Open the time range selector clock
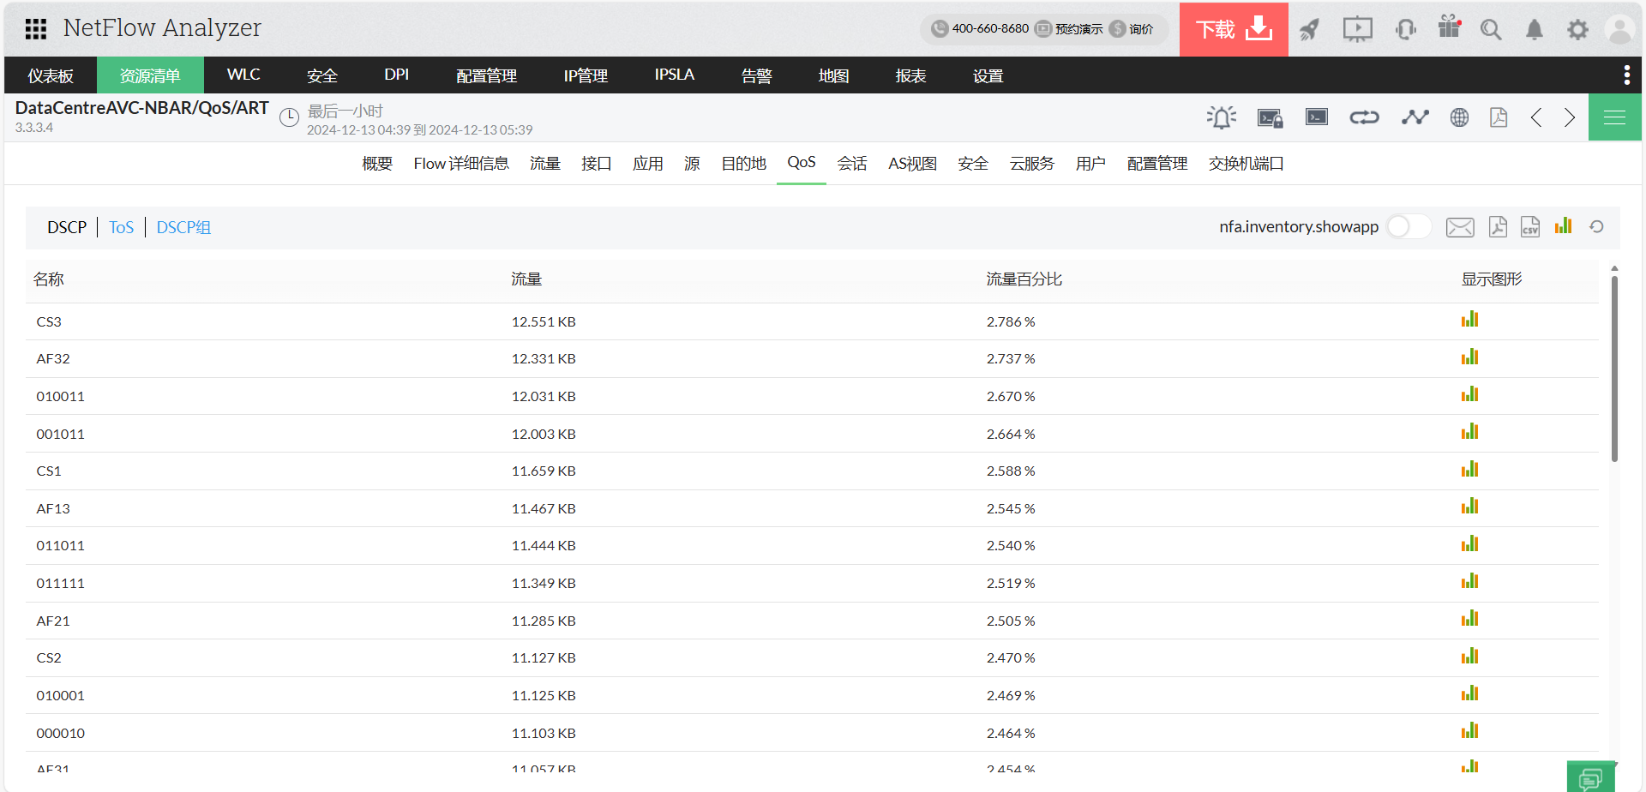 click(290, 118)
